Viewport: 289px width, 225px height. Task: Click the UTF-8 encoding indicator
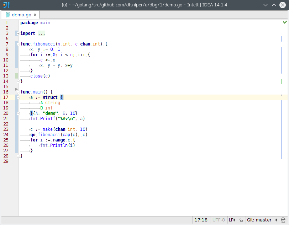click(x=219, y=220)
